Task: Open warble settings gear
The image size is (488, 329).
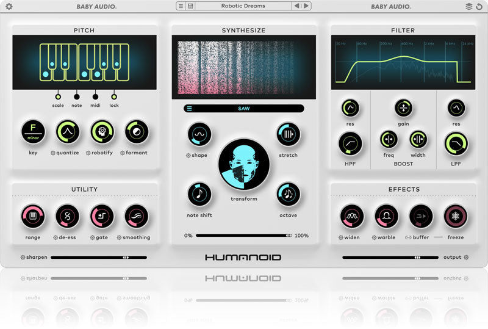Action: pyautogui.click(x=374, y=237)
